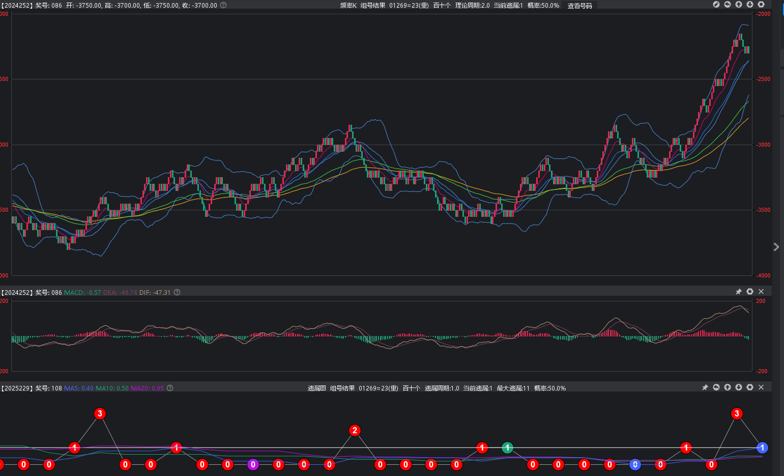Viewport: 784px width, 476px height.
Task: Click the 查看号码 button
Action: 579,6
